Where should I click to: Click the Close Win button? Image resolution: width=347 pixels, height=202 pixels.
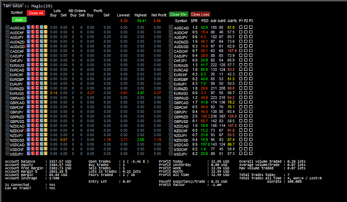click(x=178, y=14)
